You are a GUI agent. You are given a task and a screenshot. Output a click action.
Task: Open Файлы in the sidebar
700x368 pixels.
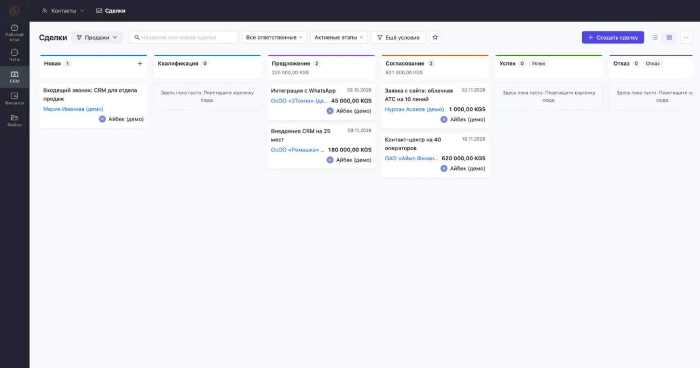pyautogui.click(x=14, y=121)
